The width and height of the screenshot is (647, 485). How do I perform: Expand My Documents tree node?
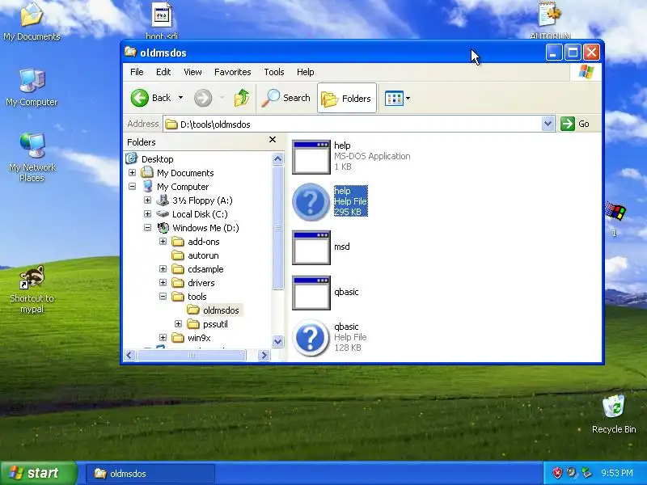click(132, 172)
